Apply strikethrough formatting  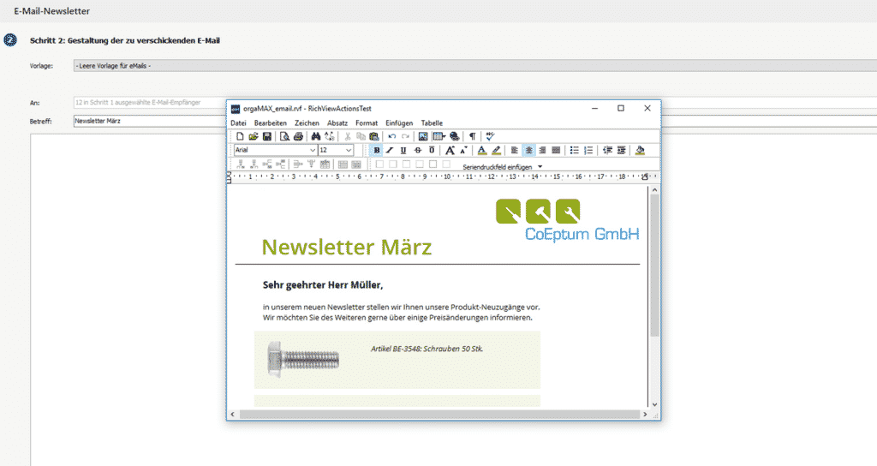(x=418, y=151)
